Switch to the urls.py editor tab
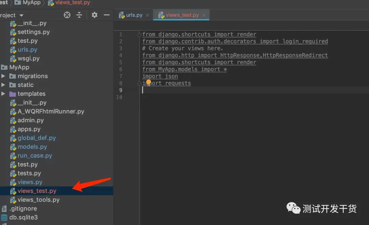 (134, 15)
